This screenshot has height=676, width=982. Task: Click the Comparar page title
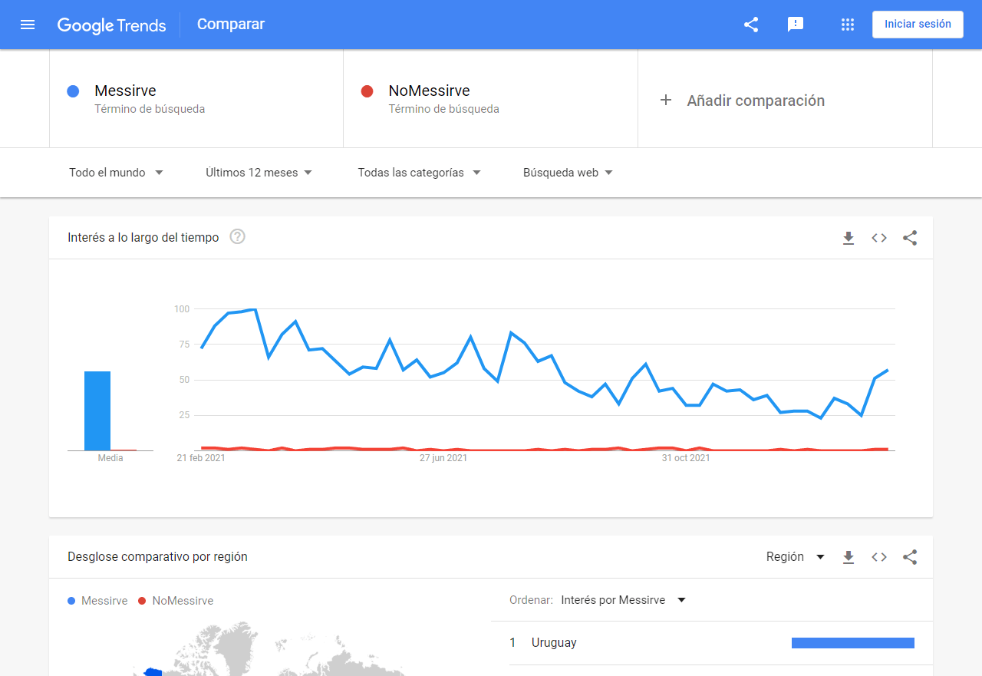[x=230, y=24]
